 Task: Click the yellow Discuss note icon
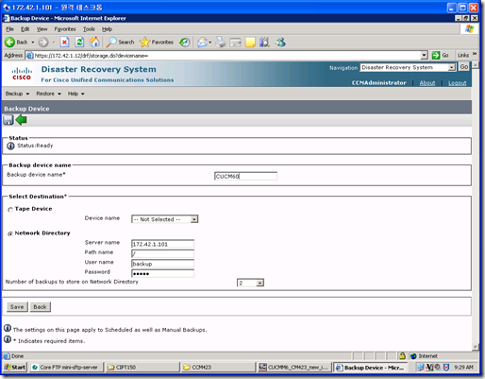(x=250, y=42)
